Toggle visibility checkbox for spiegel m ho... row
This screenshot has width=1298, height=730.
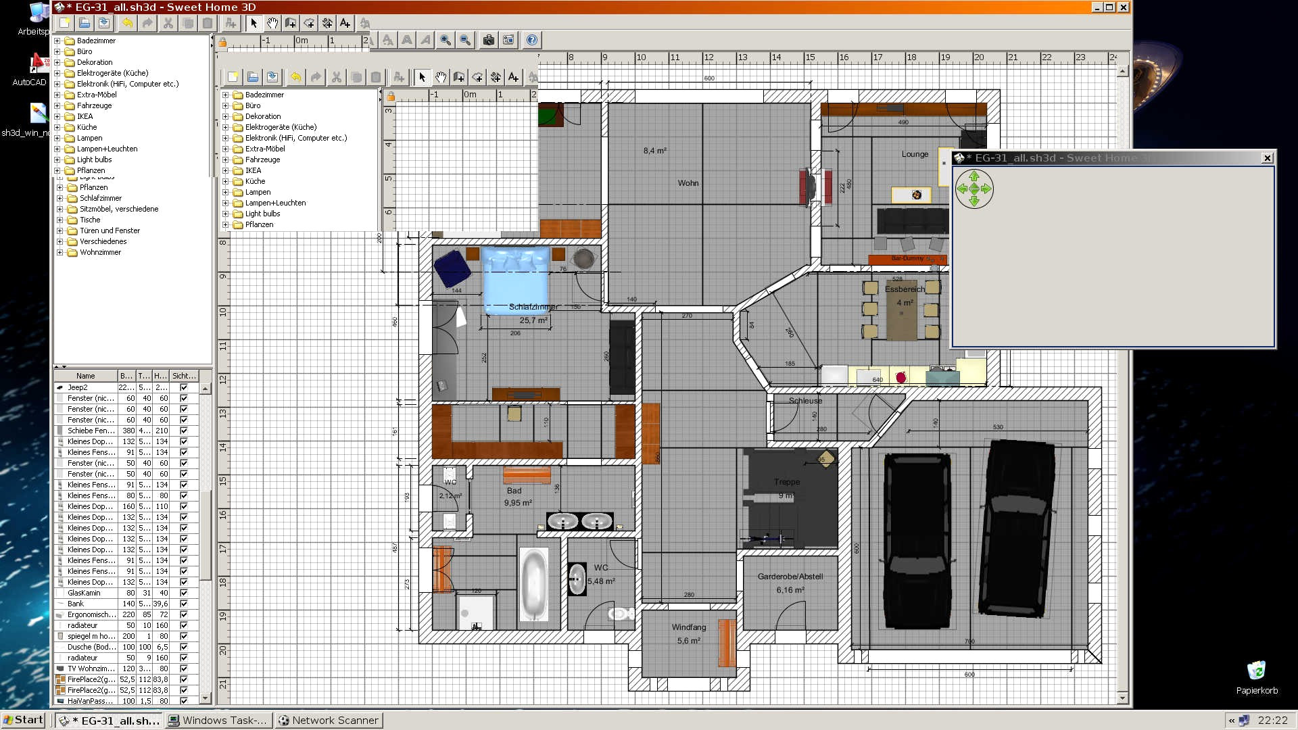(183, 636)
